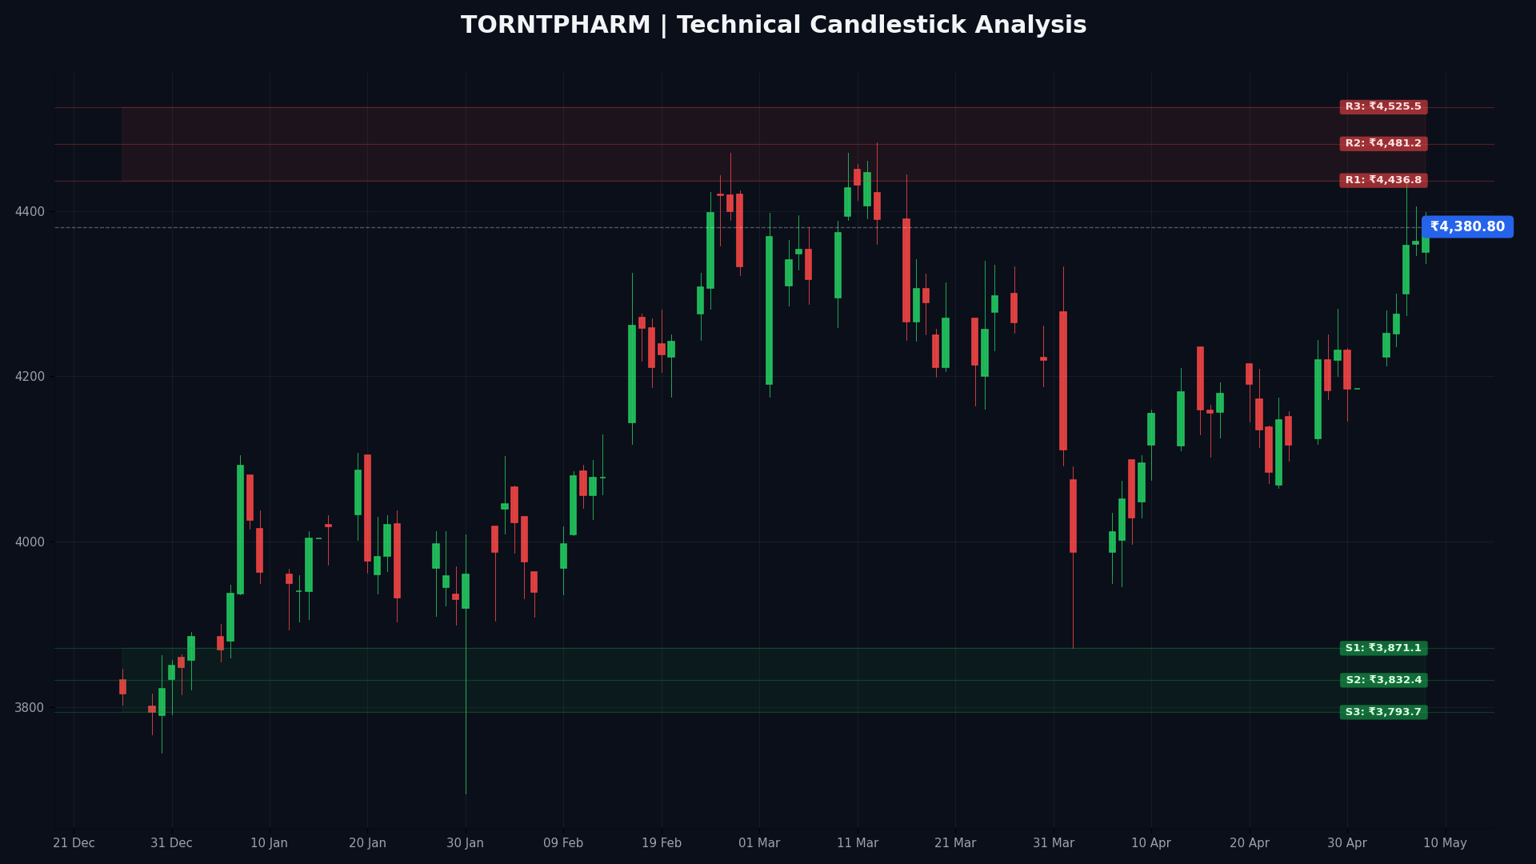Click the 30 Jan date label
This screenshot has width=1536, height=864.
click(465, 843)
